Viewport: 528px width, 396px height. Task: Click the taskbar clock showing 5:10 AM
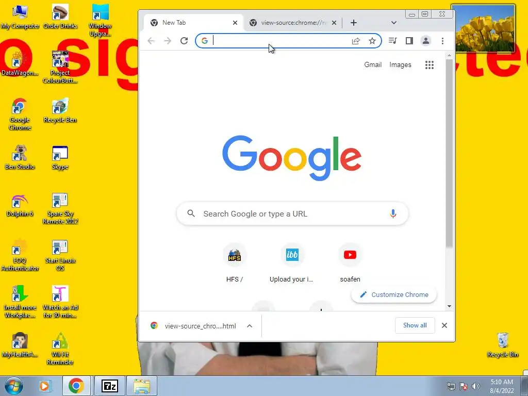[502, 386]
